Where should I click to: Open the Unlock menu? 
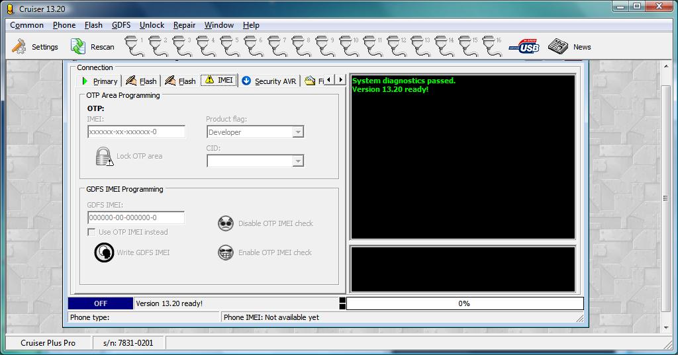[x=152, y=25]
